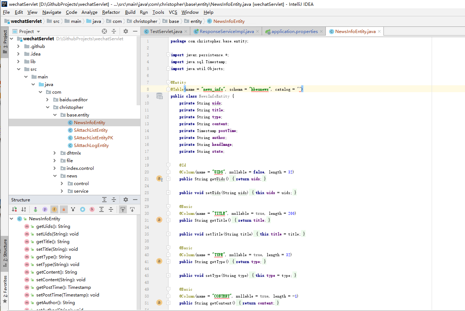Viewport: 465px width, 311px height.
Task: Show lambdas icon in Structure toolbar
Action: 92,210
